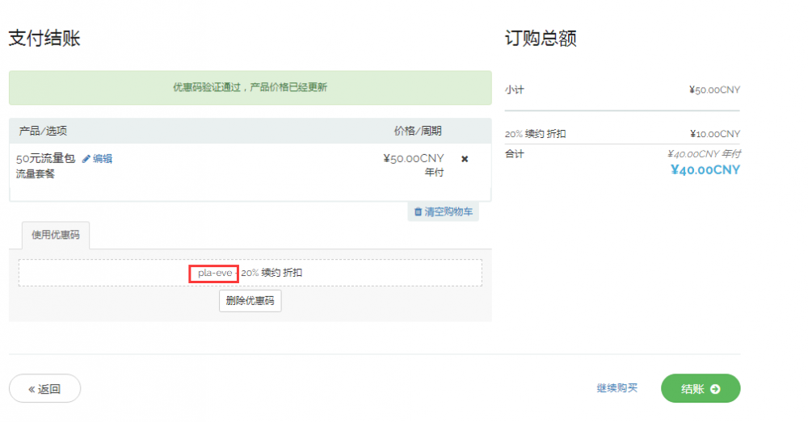Click the green 优惠码验证通过 notification banner
The width and height of the screenshot is (808, 422).
click(250, 87)
